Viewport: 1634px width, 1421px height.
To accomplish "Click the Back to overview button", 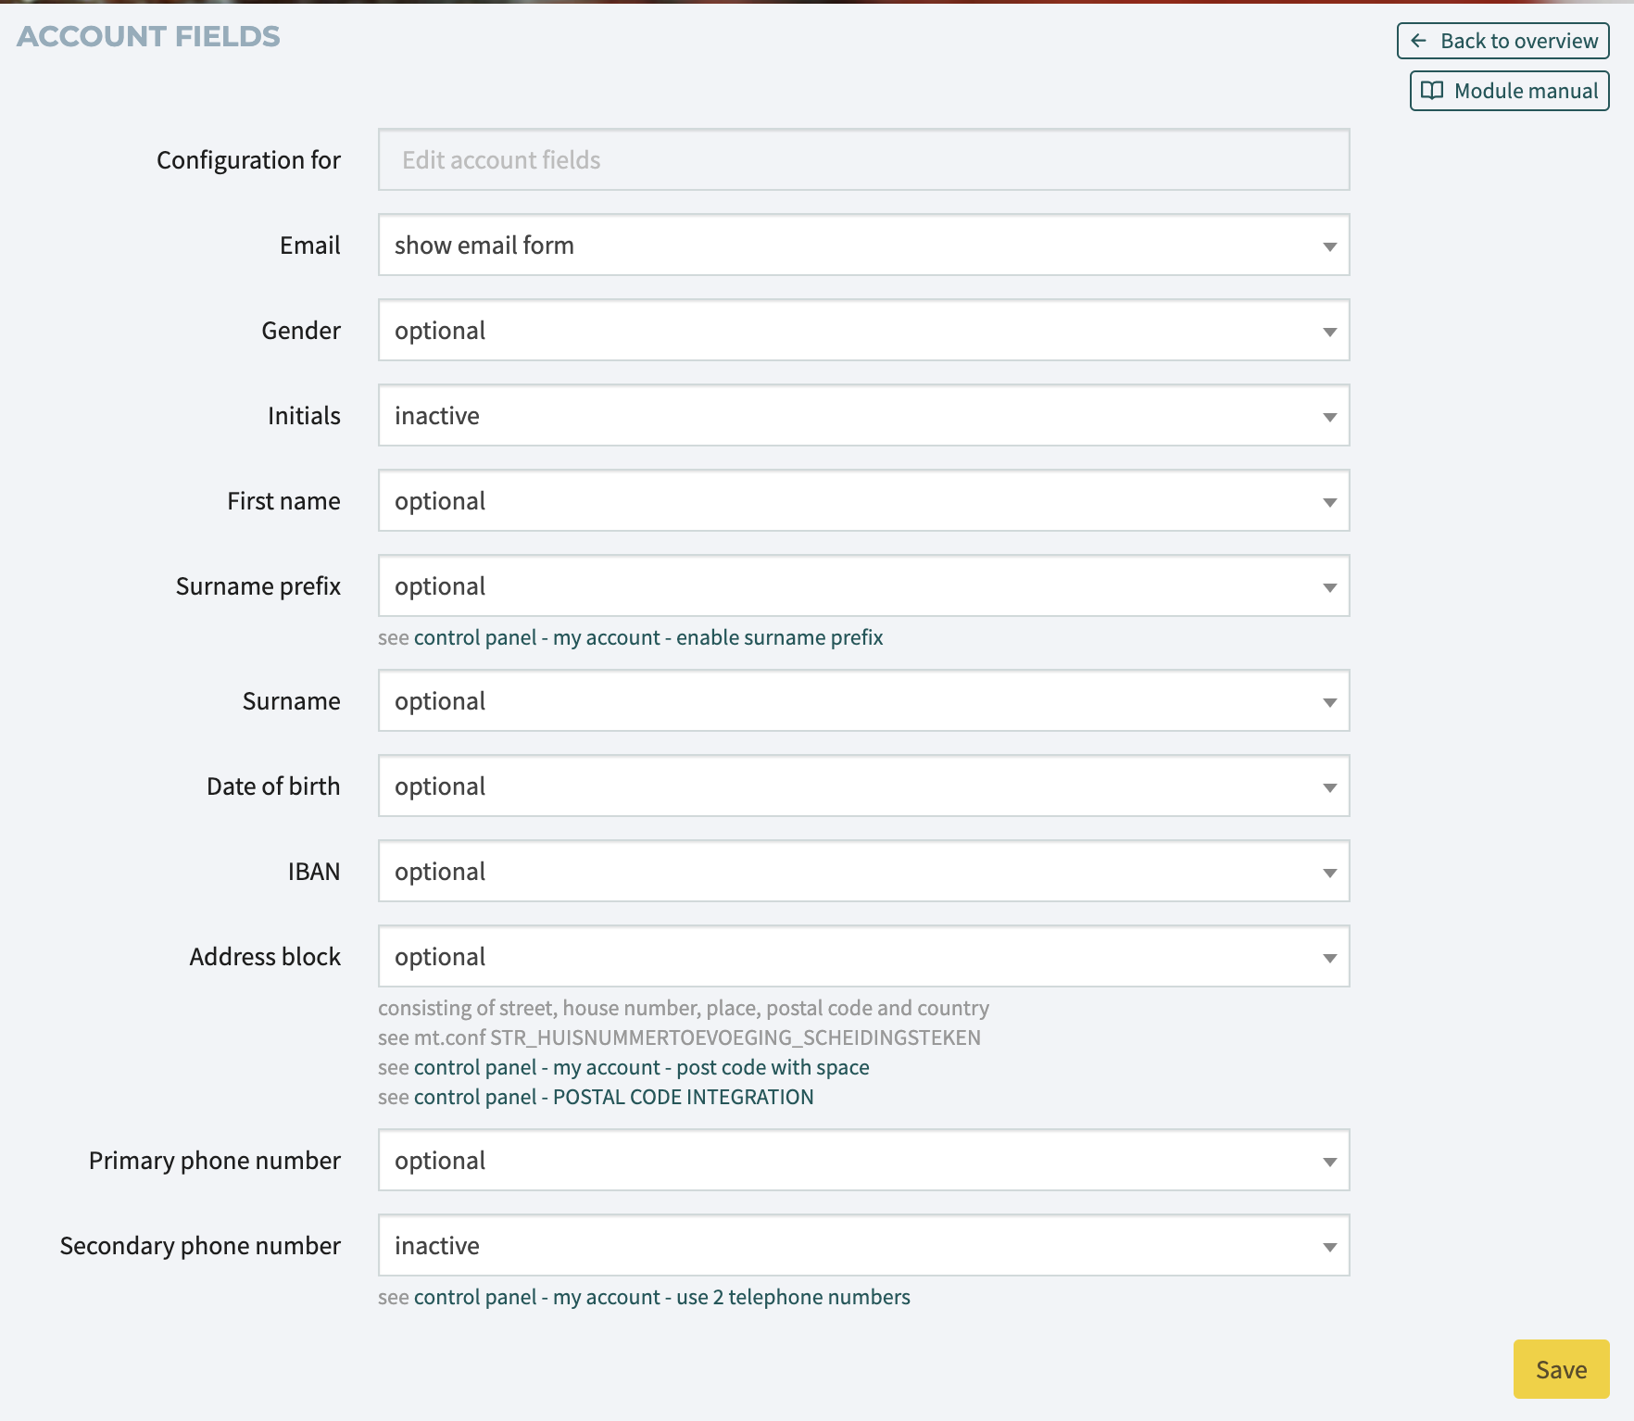I will click(x=1502, y=41).
